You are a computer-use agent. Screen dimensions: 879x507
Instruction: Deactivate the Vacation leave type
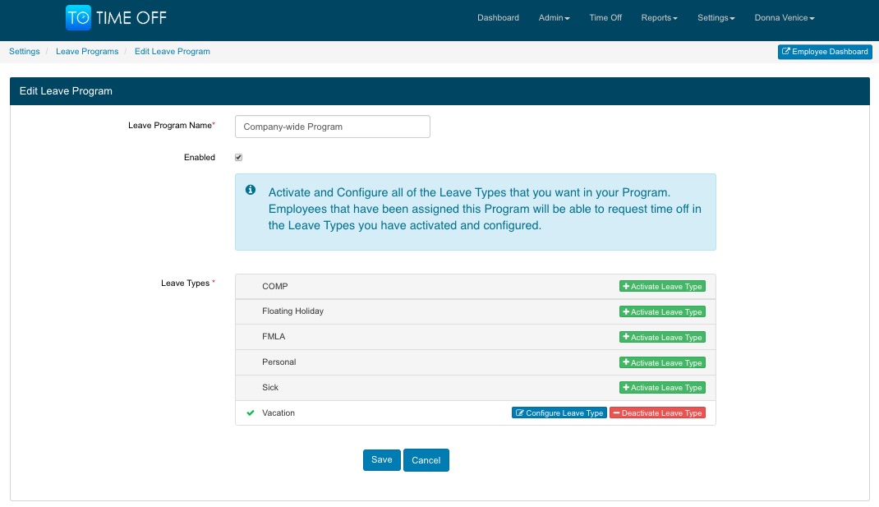point(657,413)
